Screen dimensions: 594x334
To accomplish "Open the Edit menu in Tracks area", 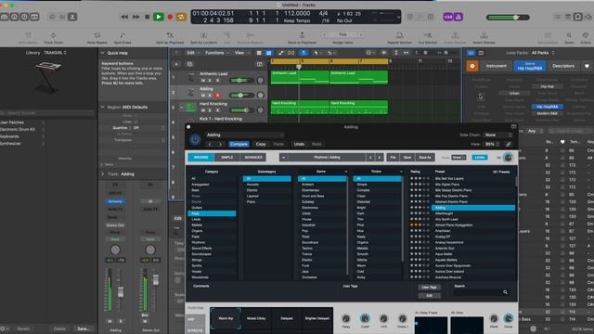I will (x=192, y=53).
